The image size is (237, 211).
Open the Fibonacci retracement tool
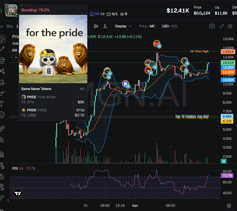click(x=2, y=60)
